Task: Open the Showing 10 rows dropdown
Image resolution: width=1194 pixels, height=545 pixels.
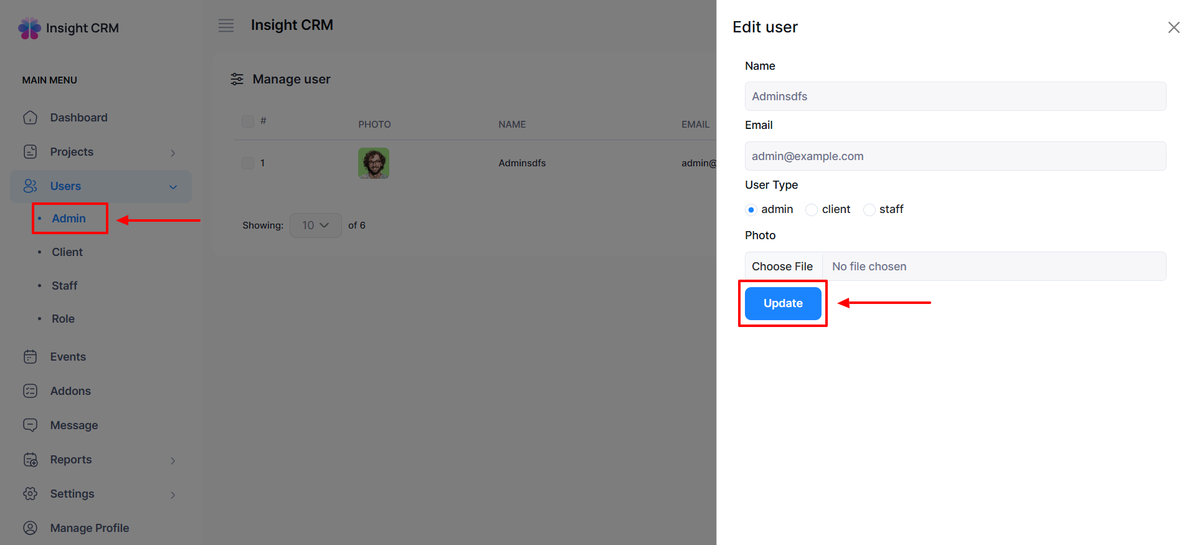Action: click(315, 225)
